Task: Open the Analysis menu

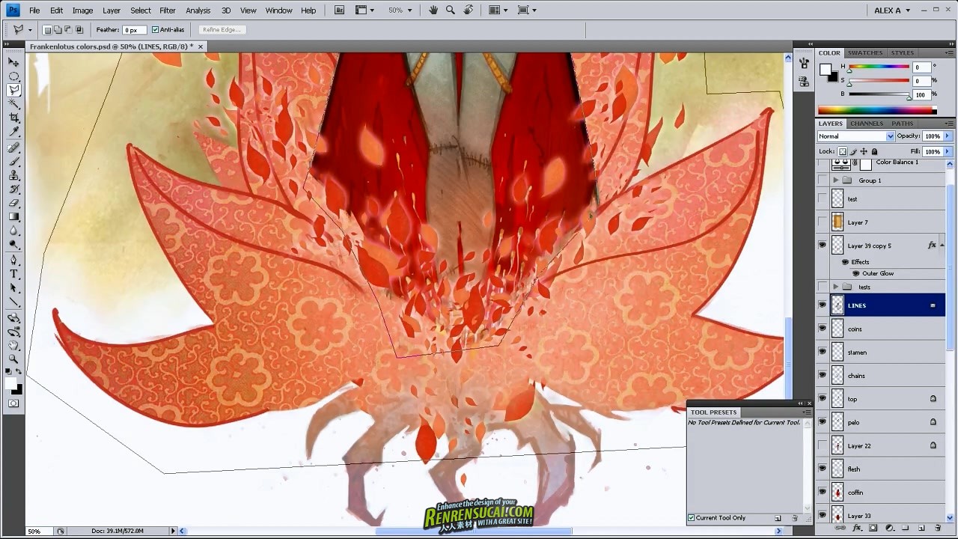Action: (198, 10)
